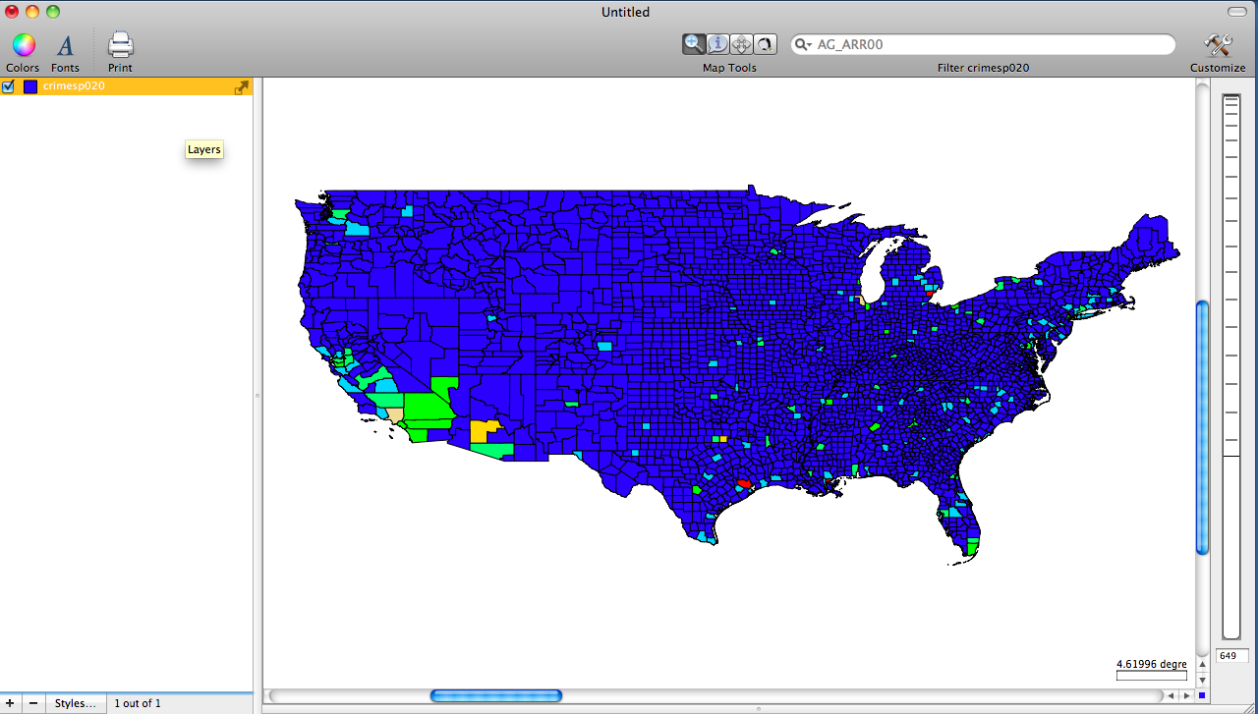Click the zoom-to-layer arrow on crimesp020
This screenshot has width=1258, height=714.
click(x=241, y=86)
